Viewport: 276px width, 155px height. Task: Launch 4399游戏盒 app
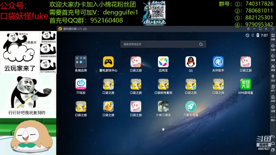tap(246, 84)
